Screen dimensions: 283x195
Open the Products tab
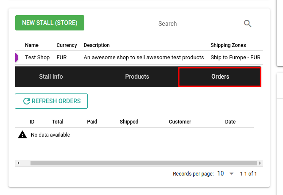click(137, 77)
